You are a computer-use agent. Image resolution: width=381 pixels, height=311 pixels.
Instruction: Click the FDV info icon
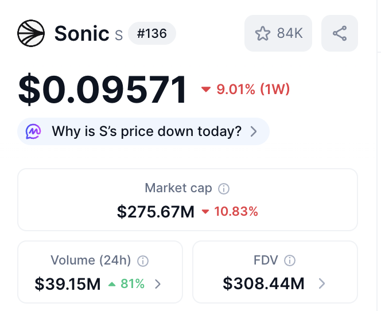(x=290, y=261)
